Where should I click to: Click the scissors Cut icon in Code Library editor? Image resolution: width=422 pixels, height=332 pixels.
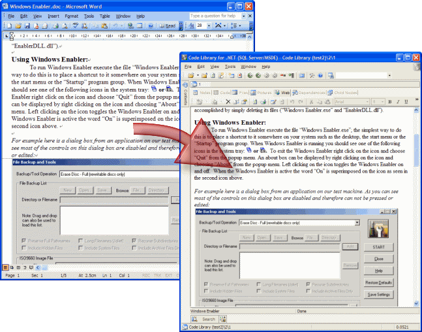point(311,102)
